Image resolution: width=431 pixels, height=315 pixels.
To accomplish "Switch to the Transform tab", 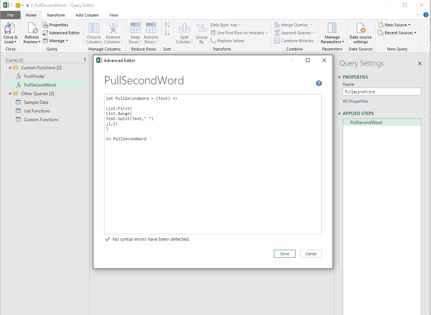I will (56, 15).
